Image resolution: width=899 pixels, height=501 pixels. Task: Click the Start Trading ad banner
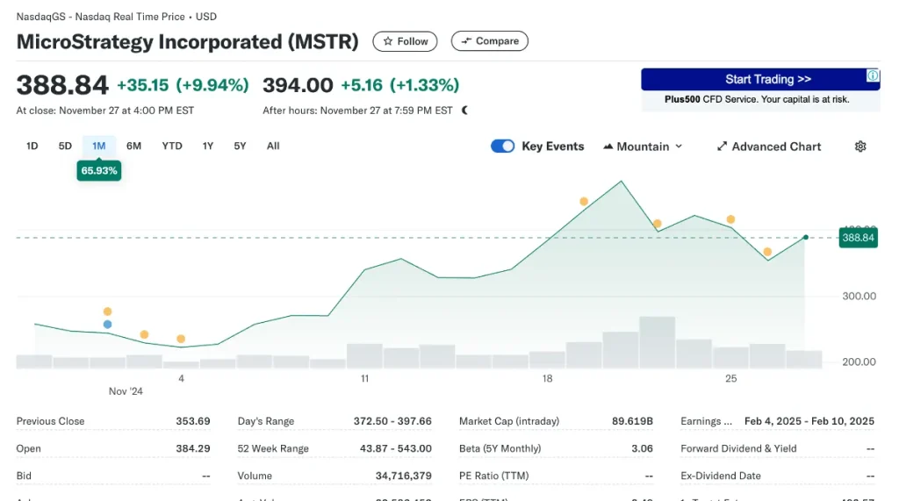point(760,79)
